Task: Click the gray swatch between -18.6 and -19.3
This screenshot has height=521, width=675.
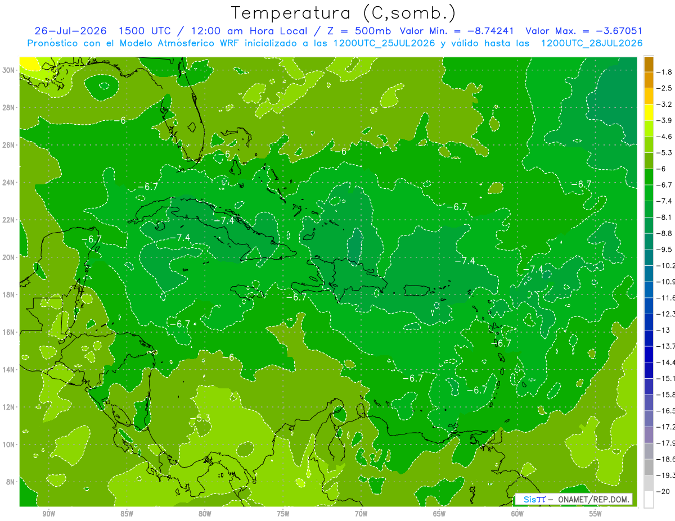Action: click(649, 467)
